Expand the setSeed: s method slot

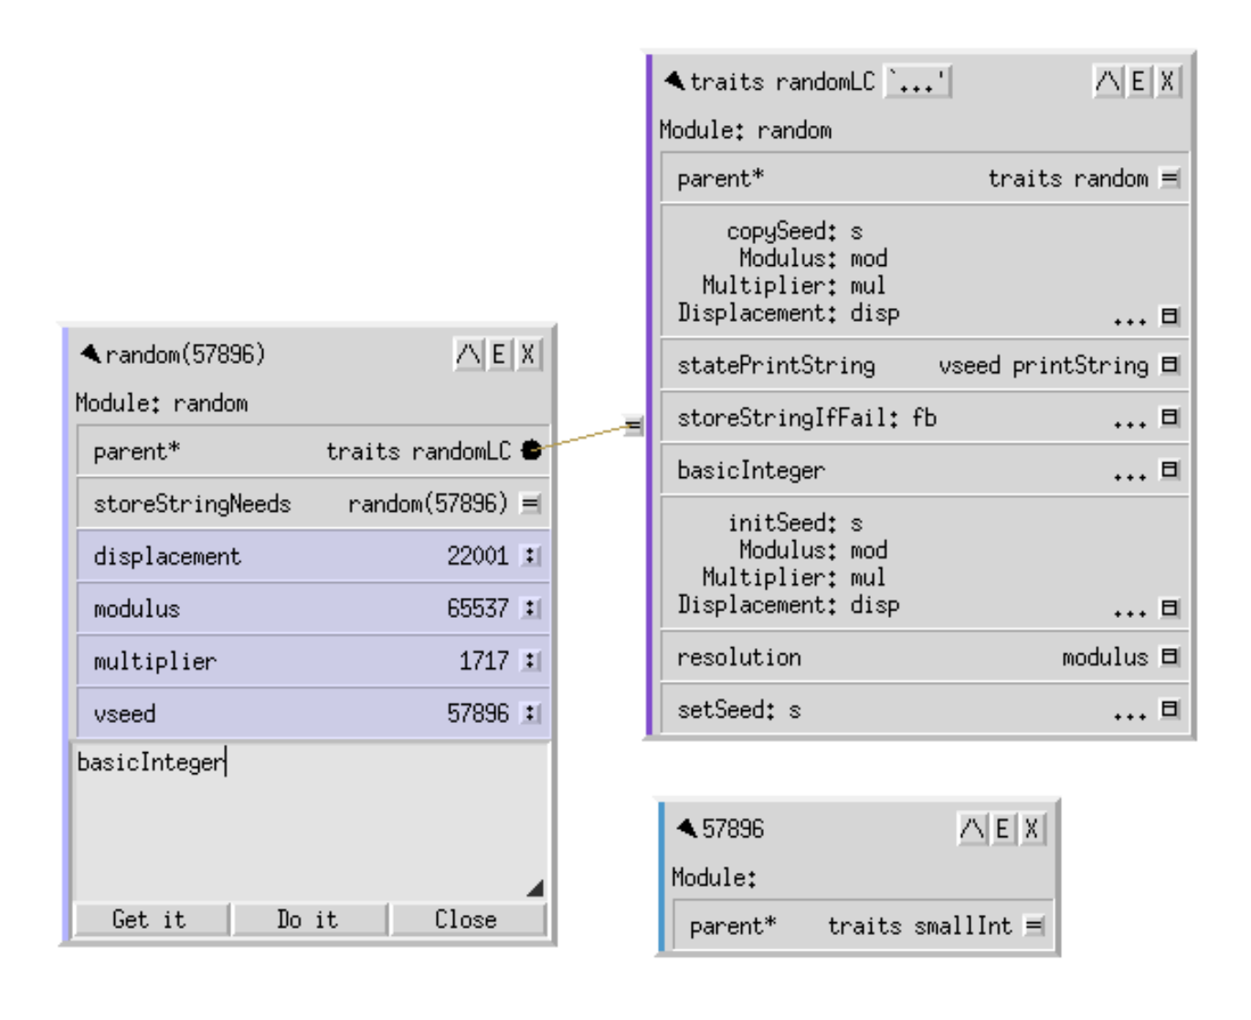pos(1169,709)
